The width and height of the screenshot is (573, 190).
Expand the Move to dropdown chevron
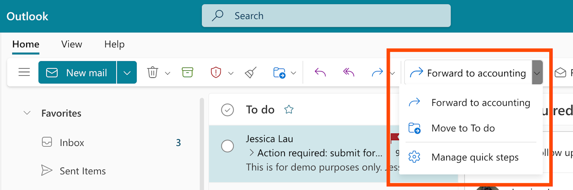293,73
